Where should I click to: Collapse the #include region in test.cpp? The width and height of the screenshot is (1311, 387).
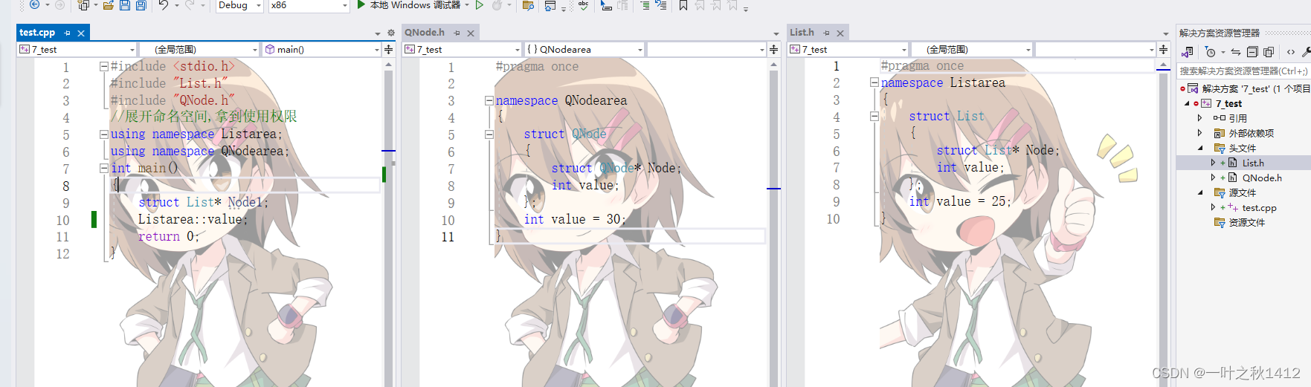click(104, 66)
